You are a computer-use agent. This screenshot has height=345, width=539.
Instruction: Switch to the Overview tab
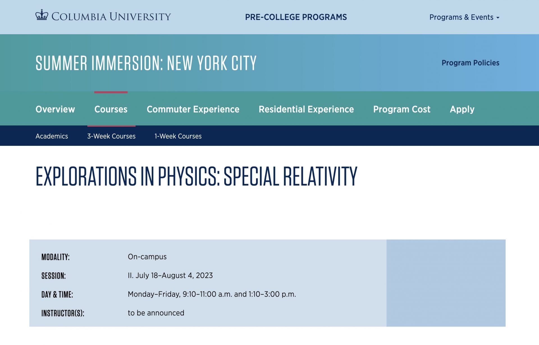click(x=55, y=109)
